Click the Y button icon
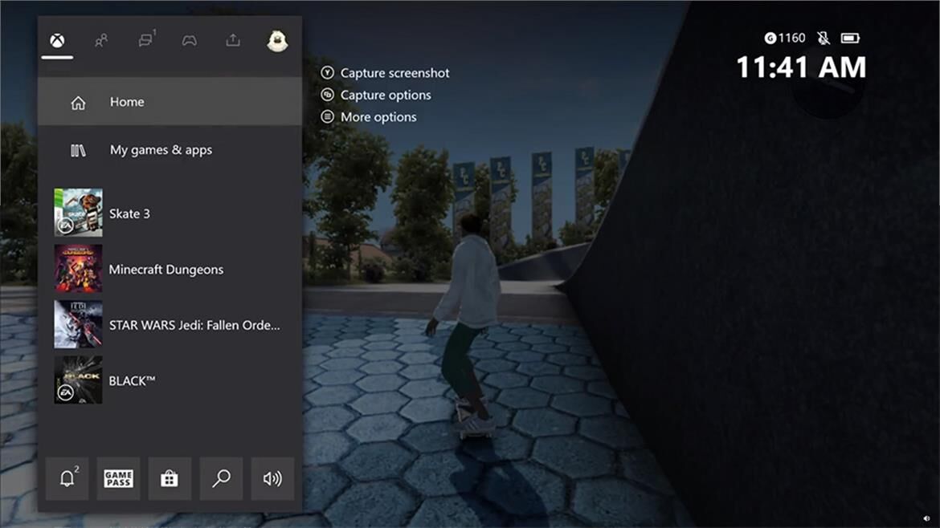940x528 pixels. 327,72
